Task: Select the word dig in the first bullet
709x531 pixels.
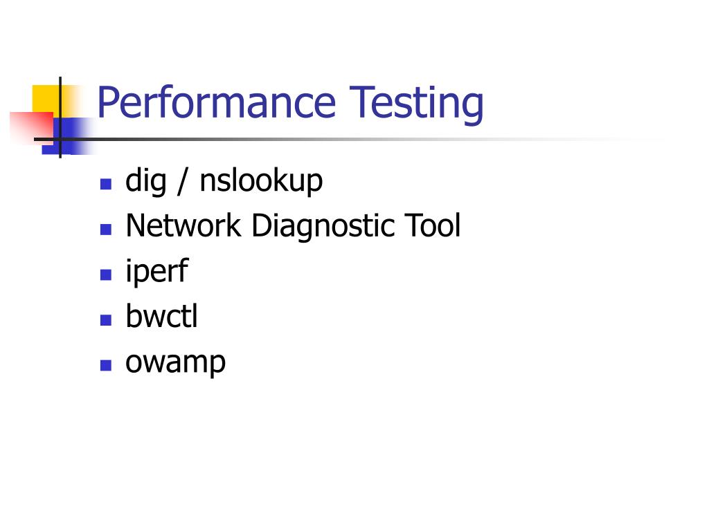Action: (145, 182)
